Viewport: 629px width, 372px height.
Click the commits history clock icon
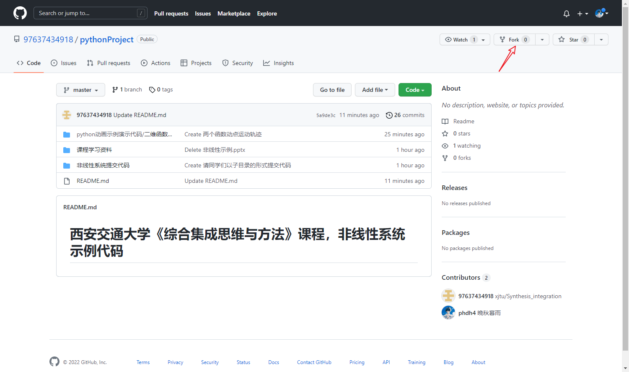point(389,115)
